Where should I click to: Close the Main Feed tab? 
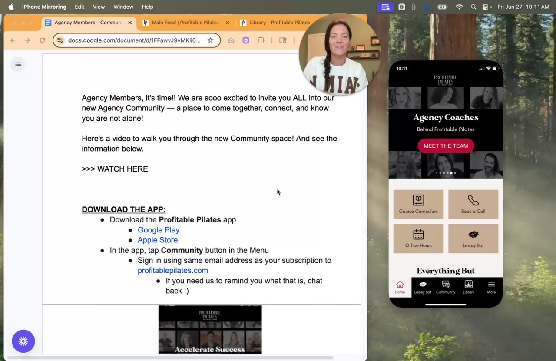(227, 23)
